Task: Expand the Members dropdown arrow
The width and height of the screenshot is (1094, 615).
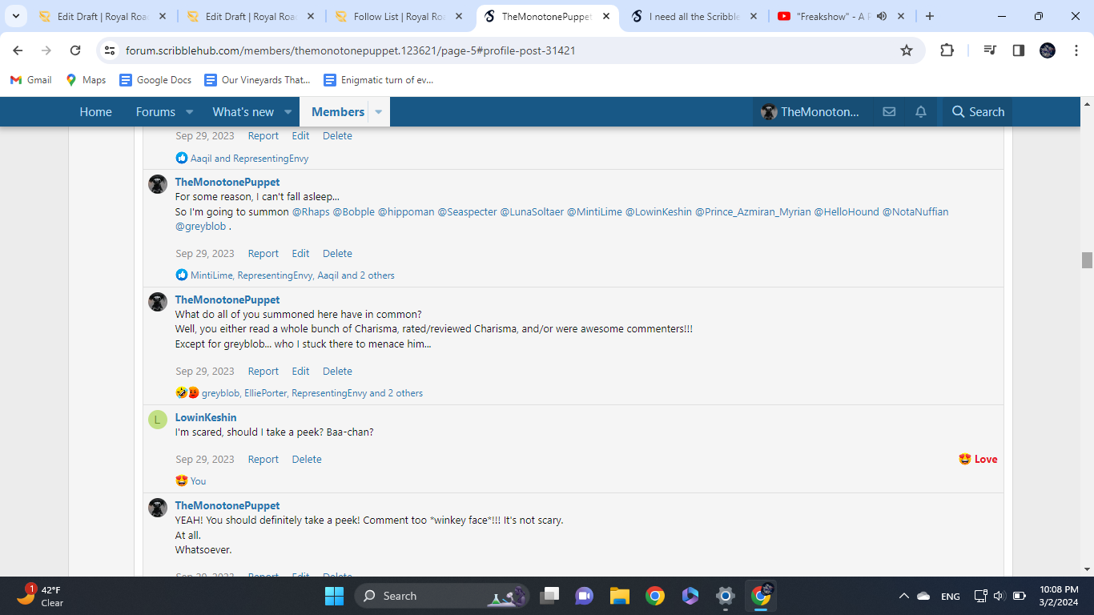Action: pyautogui.click(x=377, y=111)
